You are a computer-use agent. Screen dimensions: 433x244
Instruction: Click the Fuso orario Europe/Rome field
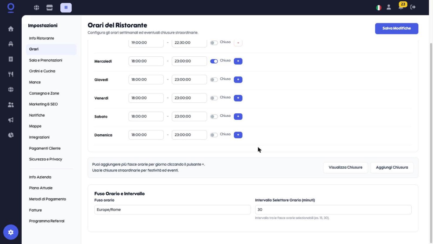point(172,210)
